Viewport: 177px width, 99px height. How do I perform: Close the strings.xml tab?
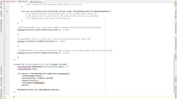[28, 1]
